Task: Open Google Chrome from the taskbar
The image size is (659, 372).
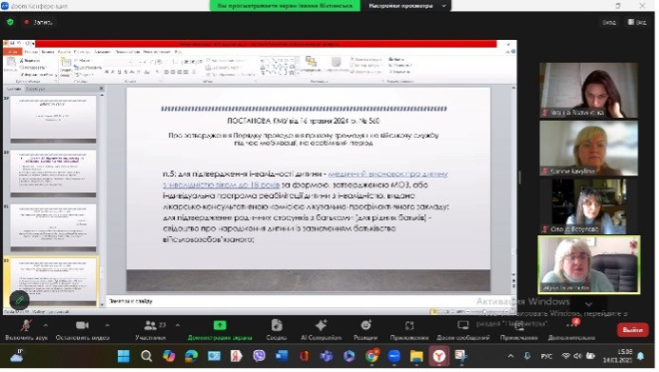Action: coord(372,356)
